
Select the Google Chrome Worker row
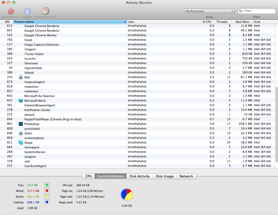[x=137, y=35]
